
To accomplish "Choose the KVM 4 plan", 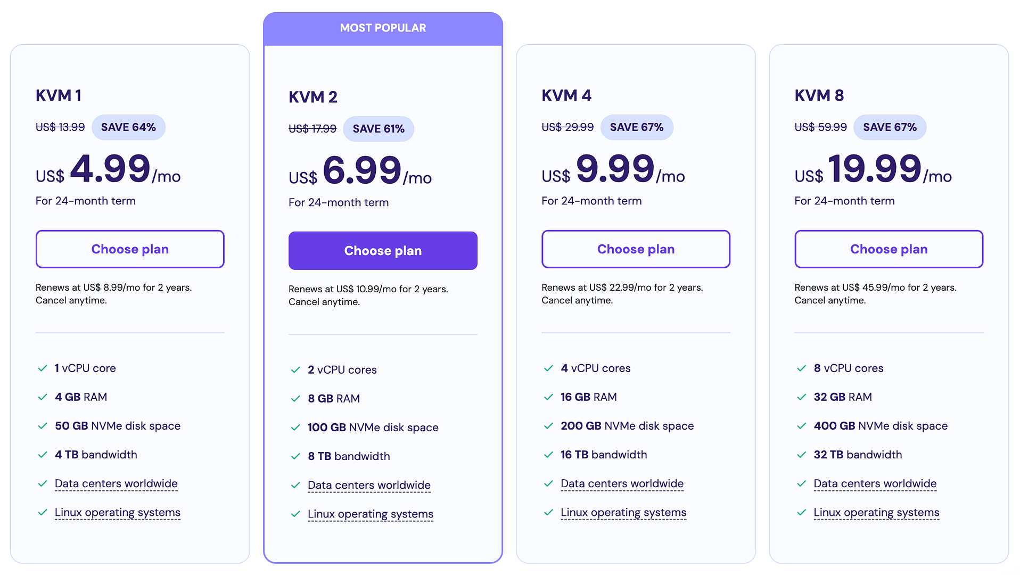I will tap(635, 249).
